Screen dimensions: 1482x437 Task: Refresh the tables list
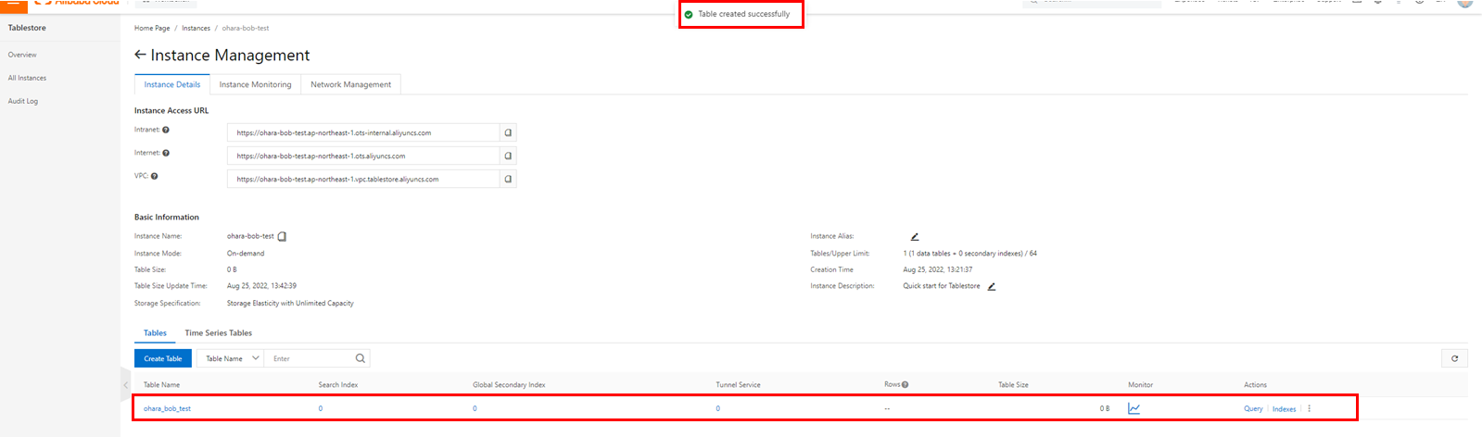pos(1454,358)
